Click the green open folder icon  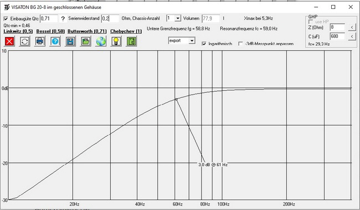coord(85,42)
